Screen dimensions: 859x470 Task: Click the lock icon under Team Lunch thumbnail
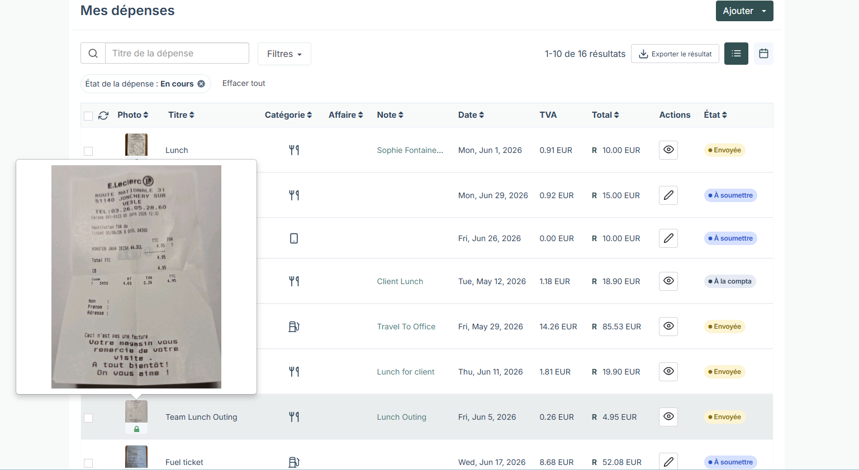click(x=136, y=429)
